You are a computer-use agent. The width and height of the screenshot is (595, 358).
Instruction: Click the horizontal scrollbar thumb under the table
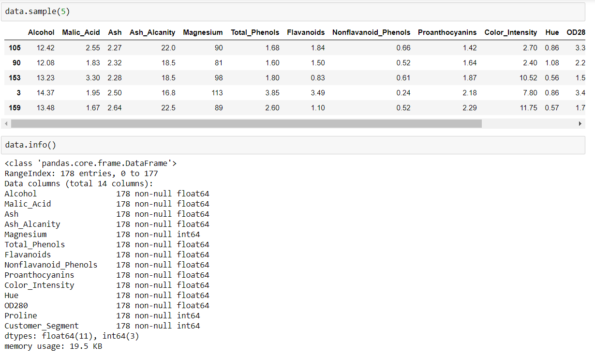(246, 124)
